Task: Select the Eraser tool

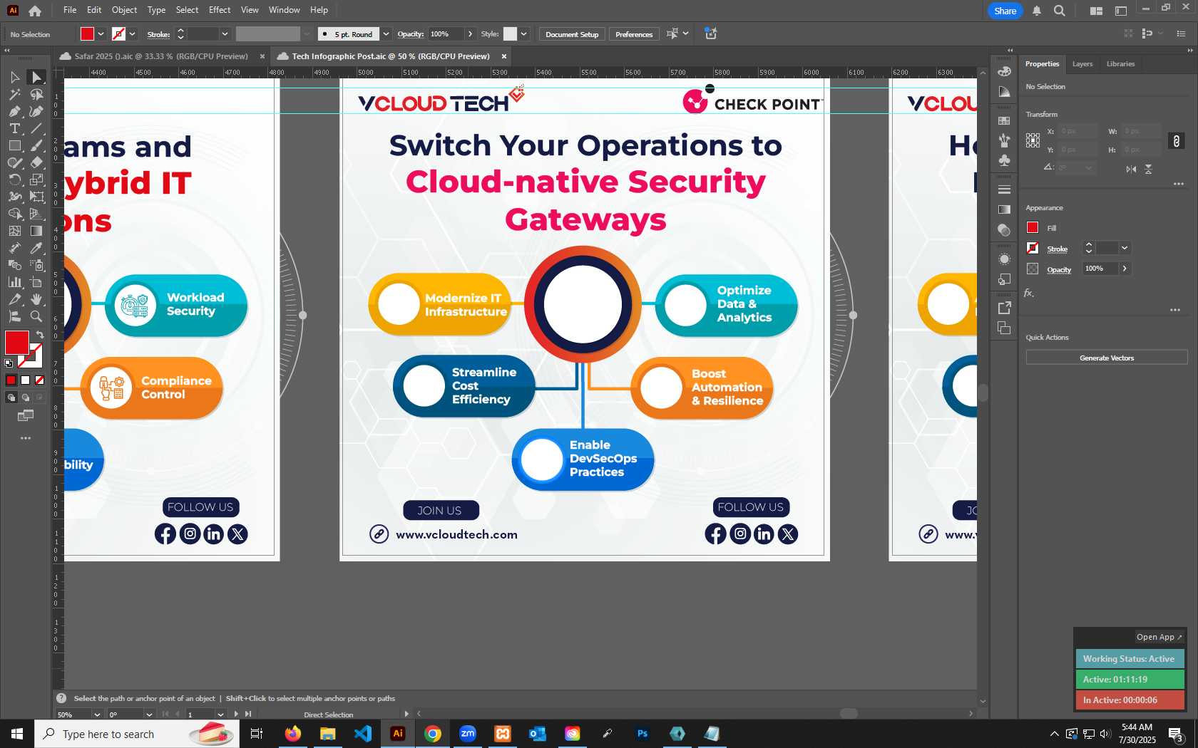Action: pyautogui.click(x=36, y=162)
